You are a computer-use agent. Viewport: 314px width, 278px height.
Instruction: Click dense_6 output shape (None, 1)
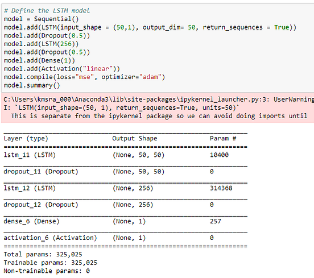point(129,221)
